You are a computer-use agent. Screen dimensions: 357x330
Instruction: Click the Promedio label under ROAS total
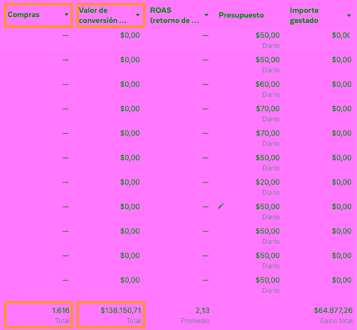195,321
